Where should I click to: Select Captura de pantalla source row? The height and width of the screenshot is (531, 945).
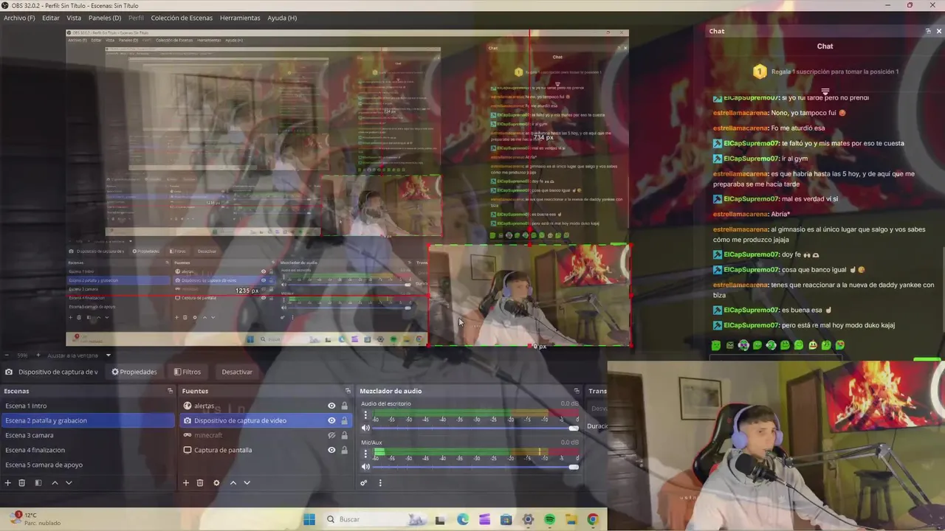point(266,450)
